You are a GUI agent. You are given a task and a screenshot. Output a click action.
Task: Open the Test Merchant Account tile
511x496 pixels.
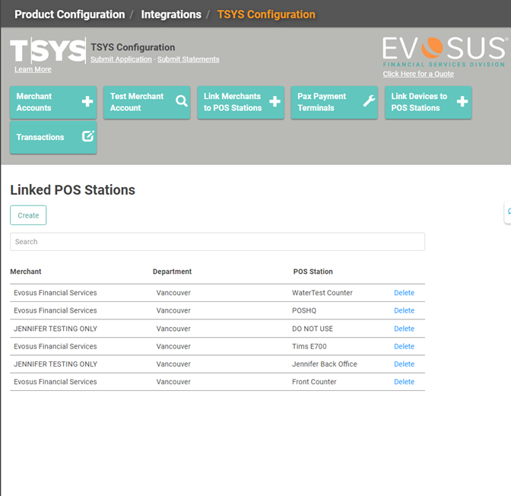click(147, 102)
